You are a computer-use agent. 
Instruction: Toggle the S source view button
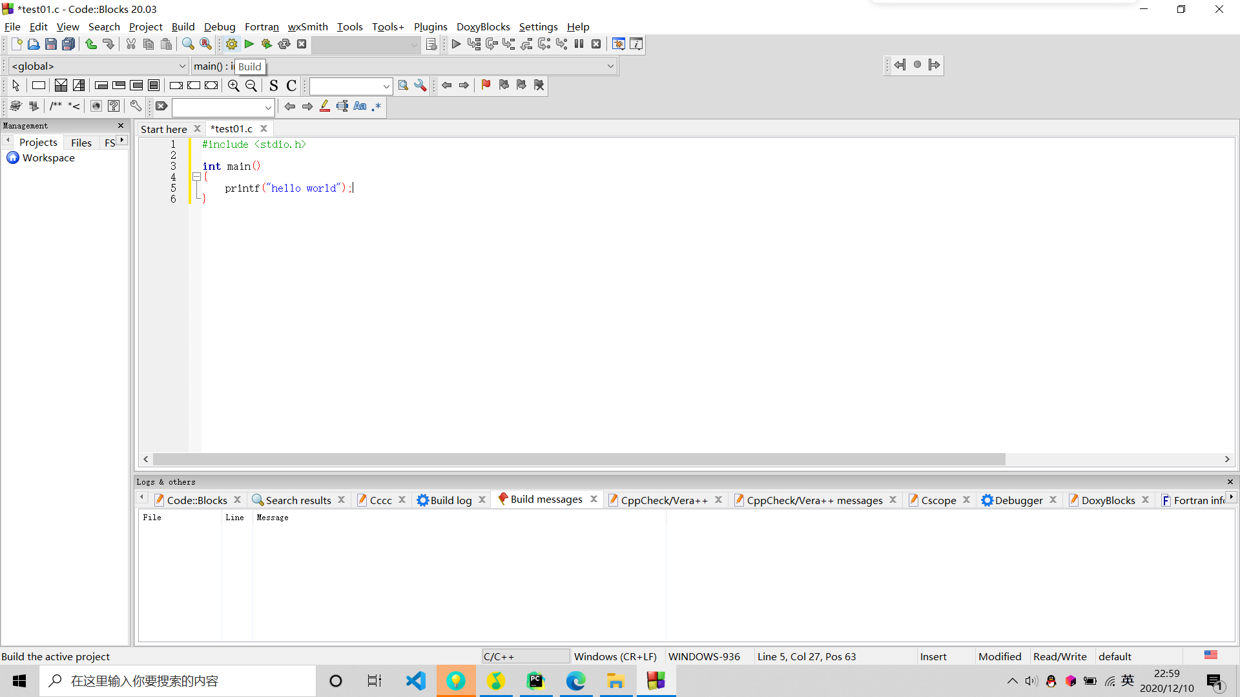point(273,85)
